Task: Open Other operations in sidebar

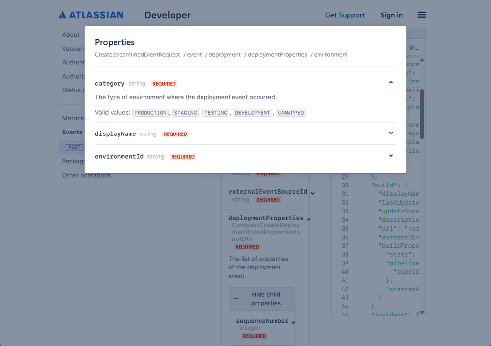Action: coord(87,175)
